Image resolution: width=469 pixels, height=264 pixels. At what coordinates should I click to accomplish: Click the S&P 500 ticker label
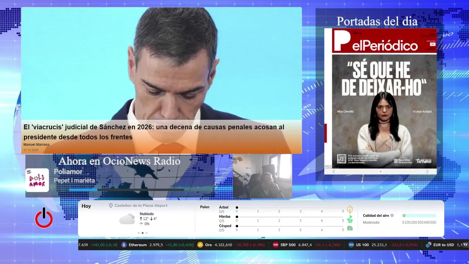click(x=288, y=245)
